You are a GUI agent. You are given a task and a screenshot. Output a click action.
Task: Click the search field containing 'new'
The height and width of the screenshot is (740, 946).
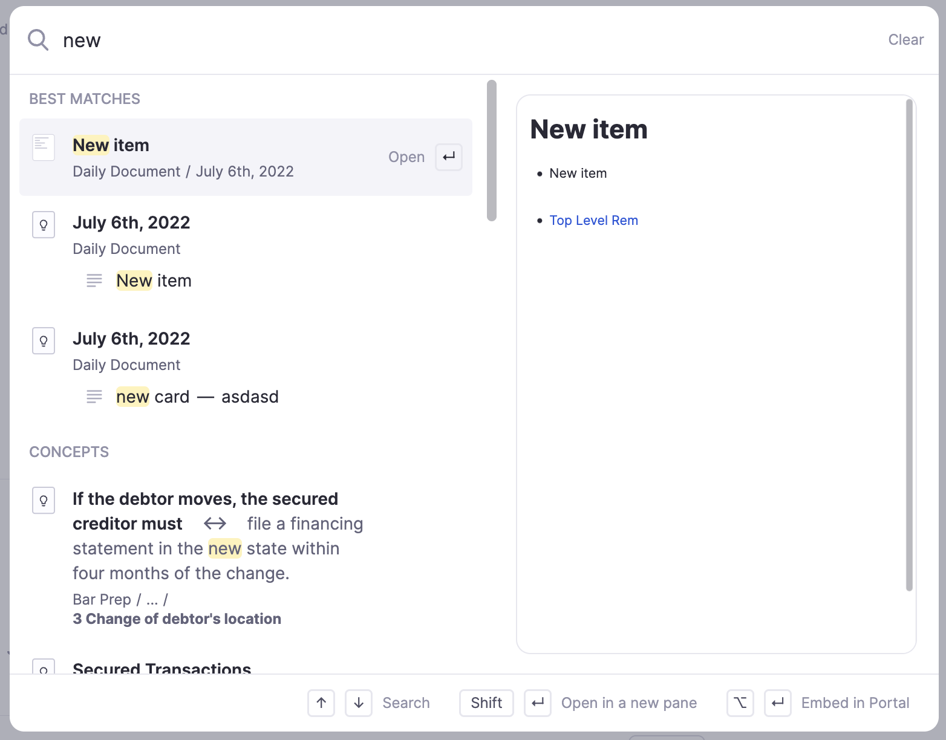click(x=466, y=40)
